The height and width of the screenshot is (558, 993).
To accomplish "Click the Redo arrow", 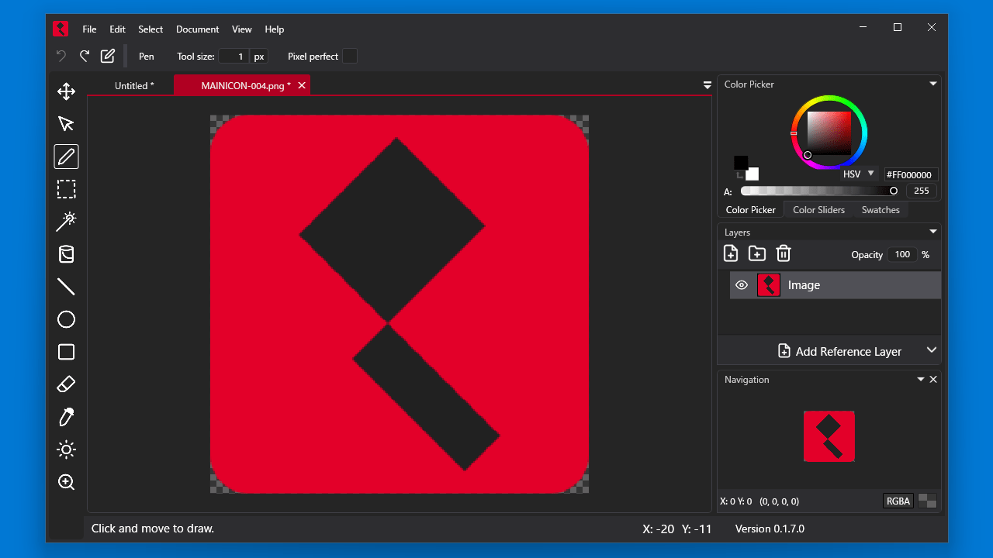I will tap(85, 56).
